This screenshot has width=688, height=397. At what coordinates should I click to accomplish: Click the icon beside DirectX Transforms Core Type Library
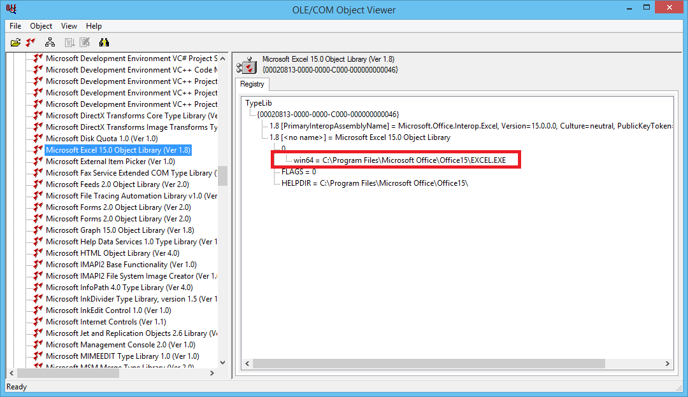[x=38, y=115]
